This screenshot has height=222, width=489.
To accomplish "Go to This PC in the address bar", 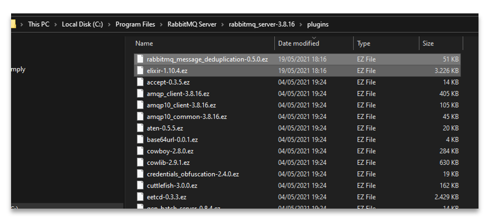I will click(x=39, y=24).
